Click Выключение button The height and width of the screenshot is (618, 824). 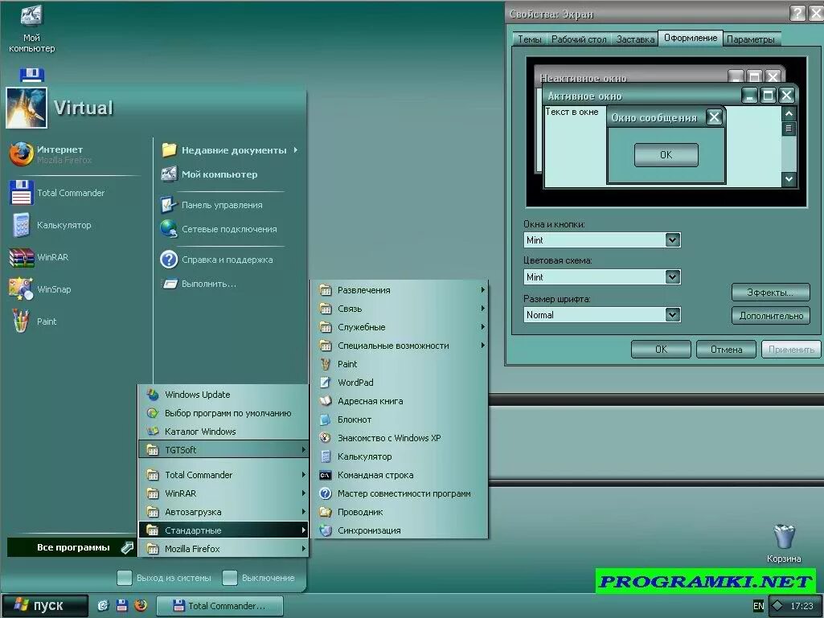point(259,578)
